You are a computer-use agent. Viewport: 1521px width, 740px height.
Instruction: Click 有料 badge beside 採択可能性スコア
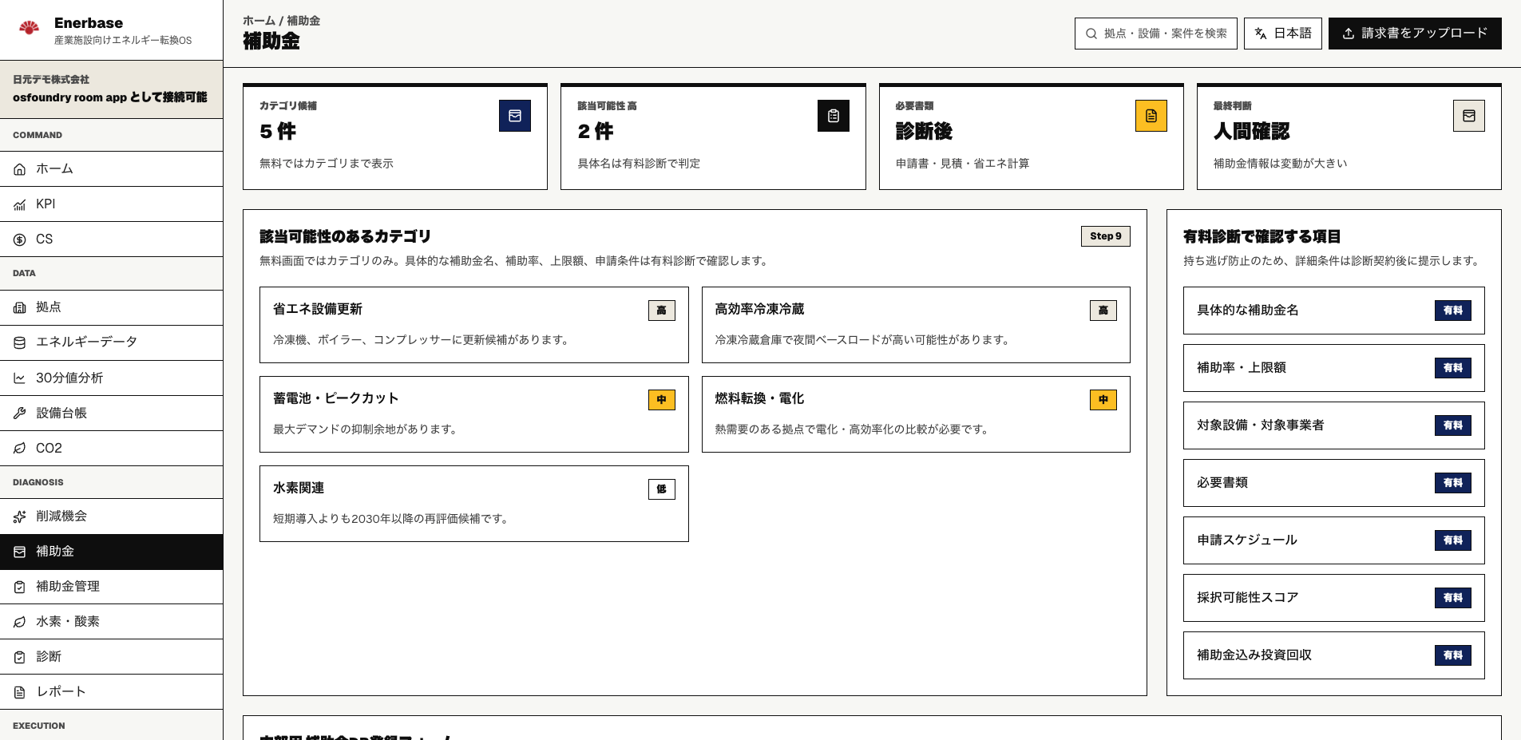pyautogui.click(x=1453, y=598)
